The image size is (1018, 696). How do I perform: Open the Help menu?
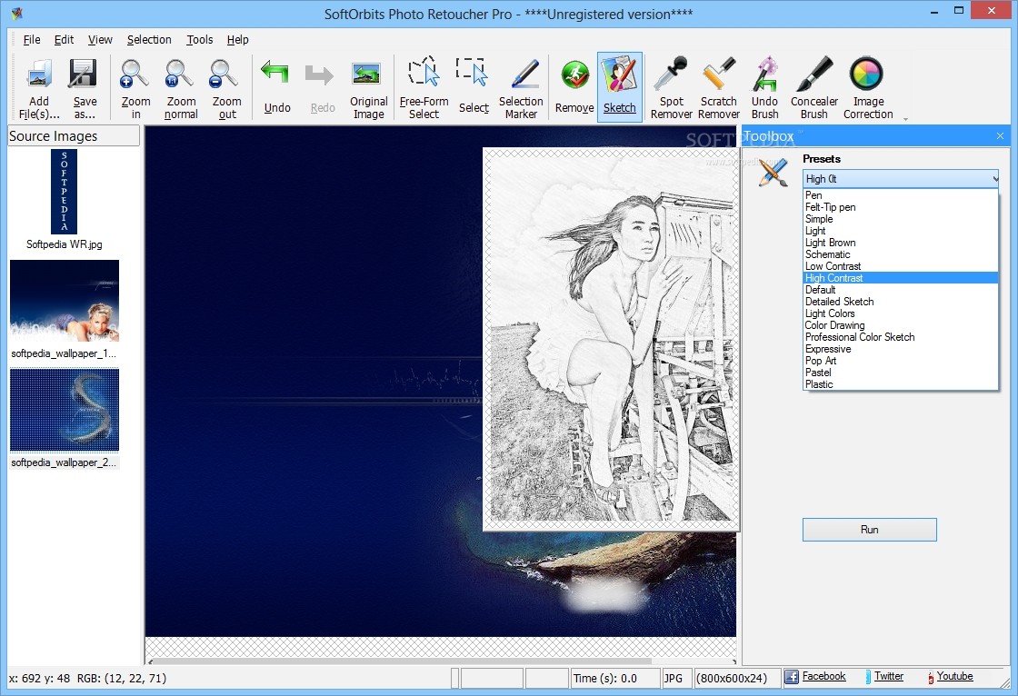coord(237,40)
